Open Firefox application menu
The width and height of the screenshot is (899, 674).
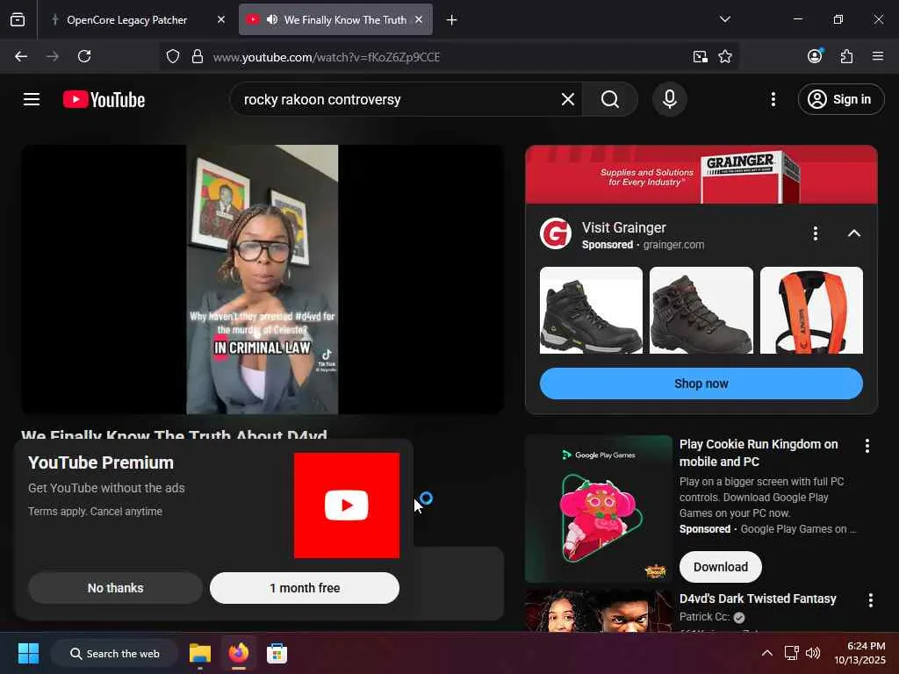(x=878, y=56)
